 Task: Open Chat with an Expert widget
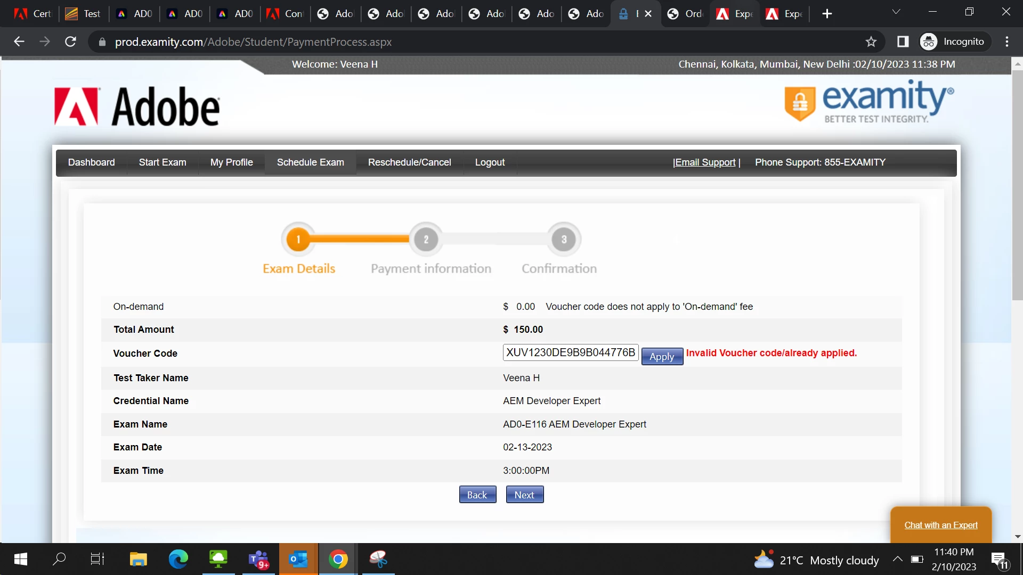pyautogui.click(x=940, y=525)
